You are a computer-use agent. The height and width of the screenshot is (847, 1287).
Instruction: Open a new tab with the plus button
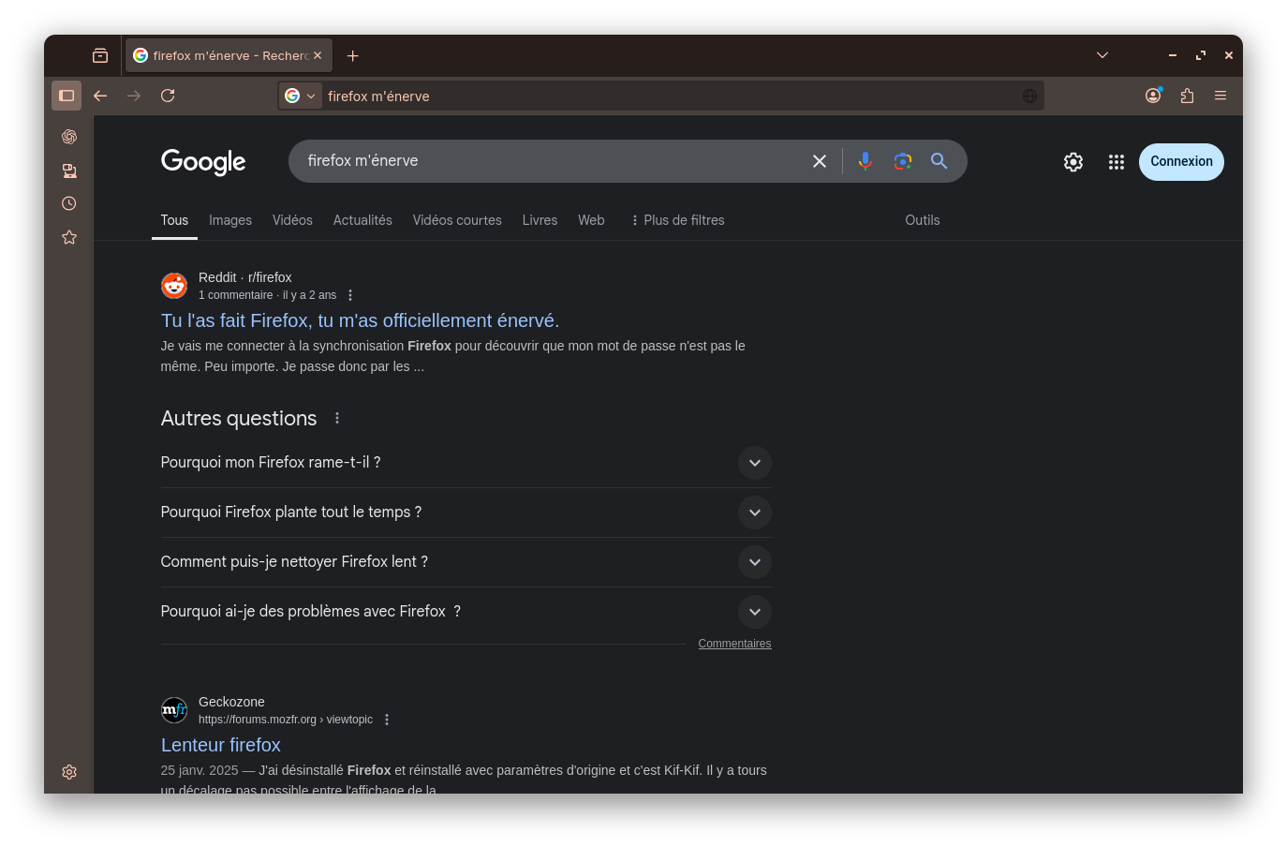click(352, 56)
